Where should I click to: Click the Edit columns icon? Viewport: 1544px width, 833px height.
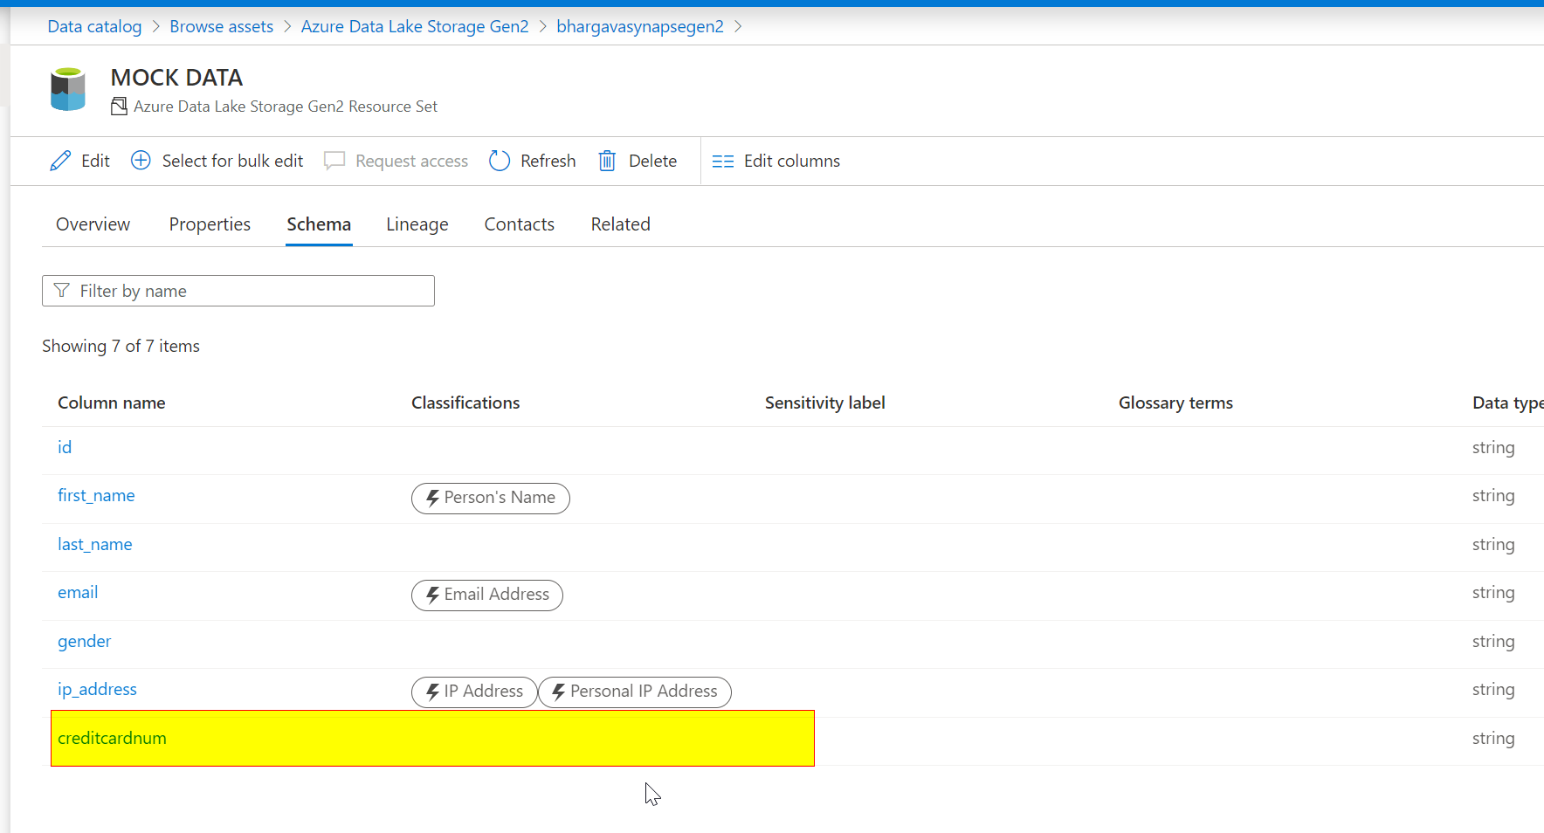coord(723,161)
